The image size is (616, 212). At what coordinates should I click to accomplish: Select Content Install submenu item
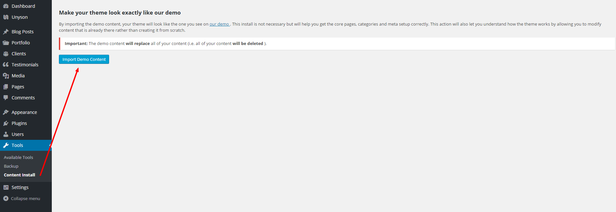(x=19, y=175)
